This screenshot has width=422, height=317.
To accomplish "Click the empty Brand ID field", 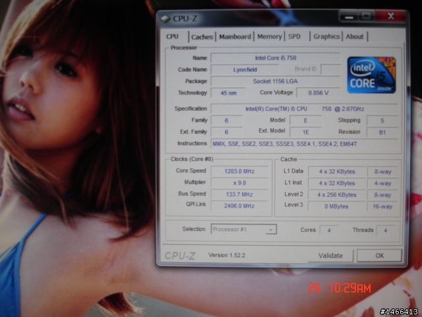I will pyautogui.click(x=330, y=69).
